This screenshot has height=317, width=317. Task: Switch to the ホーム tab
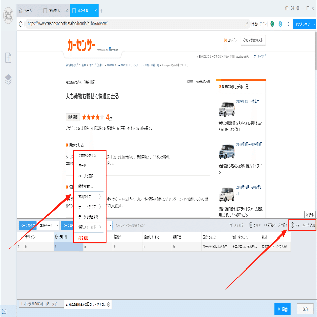29,11
